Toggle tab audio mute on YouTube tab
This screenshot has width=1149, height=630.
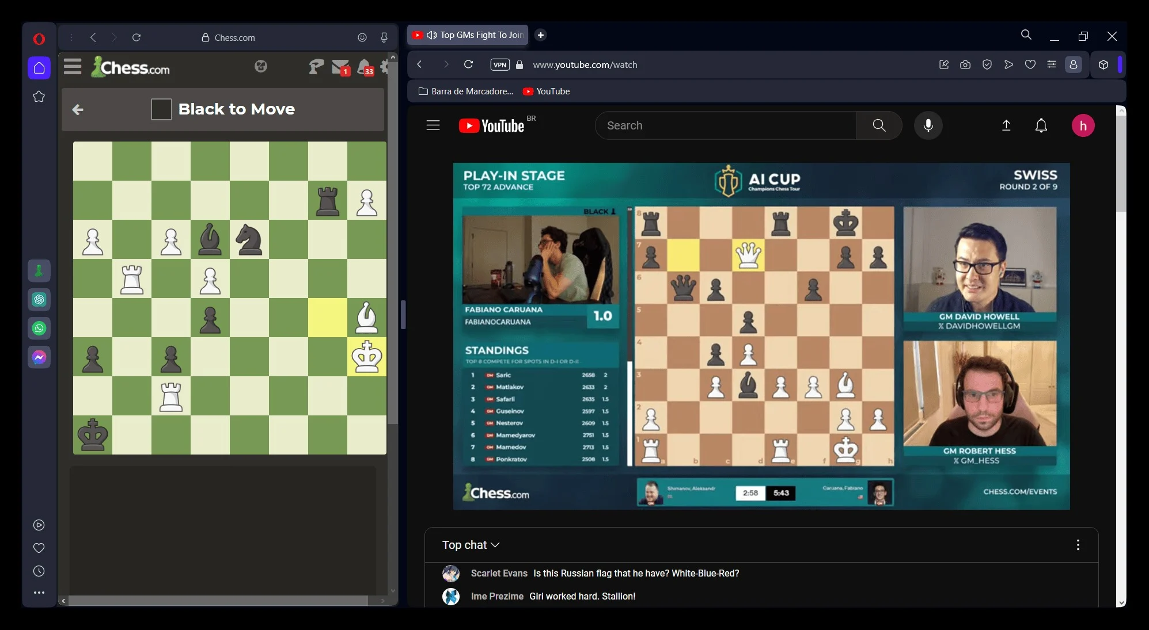pyautogui.click(x=431, y=35)
